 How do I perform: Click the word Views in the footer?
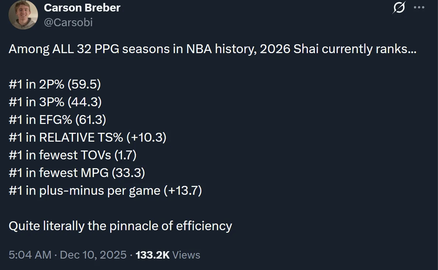tap(186, 255)
